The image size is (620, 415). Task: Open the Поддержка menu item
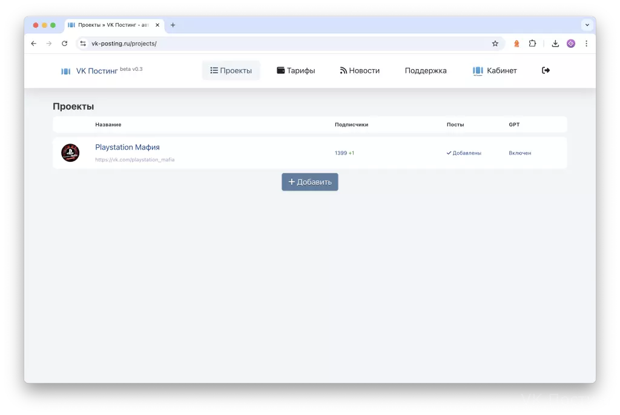(x=426, y=70)
